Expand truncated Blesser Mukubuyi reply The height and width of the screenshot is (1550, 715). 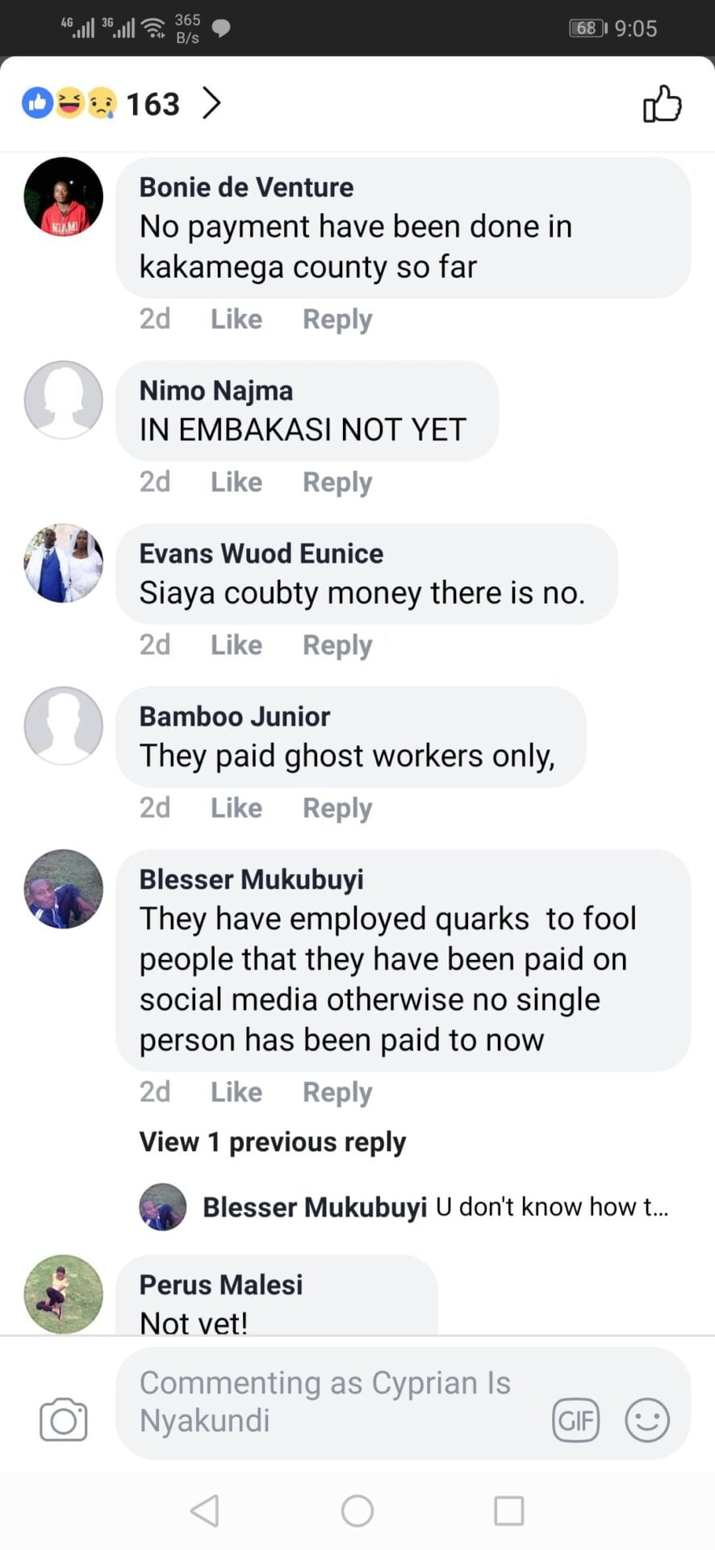pos(435,1207)
